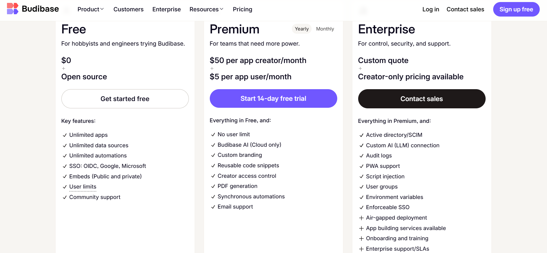Switch Premium billing to Monthly
547x253 pixels.
pyautogui.click(x=325, y=29)
